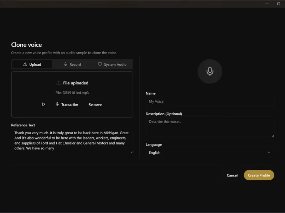Switch to the System Audio tab
The image size is (285, 213).
[x=112, y=65]
